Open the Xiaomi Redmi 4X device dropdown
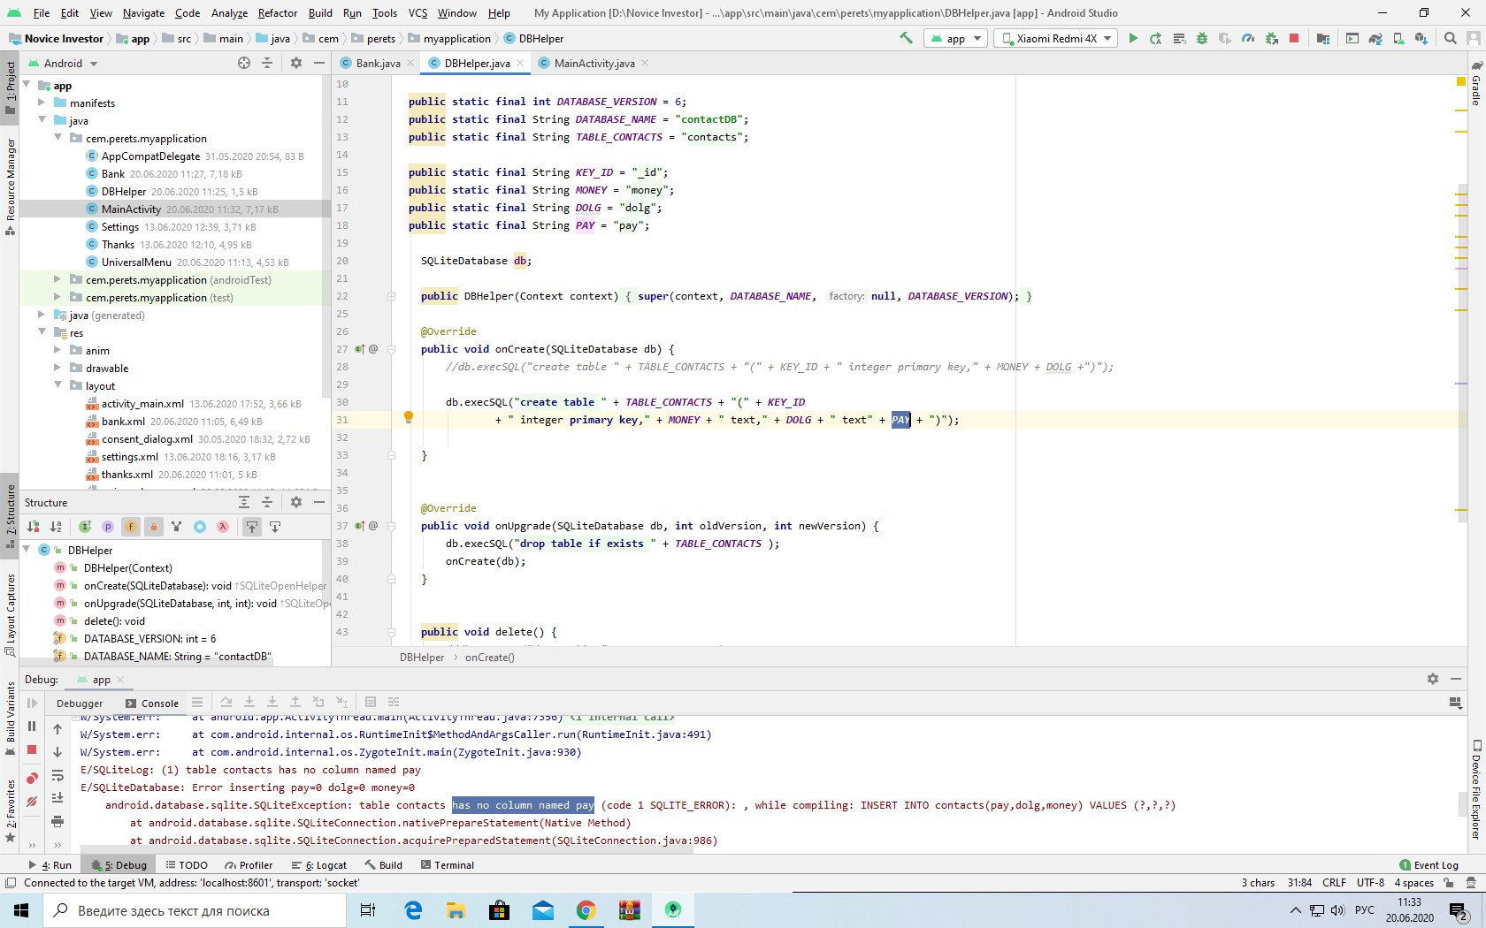The width and height of the screenshot is (1486, 928). pyautogui.click(x=1055, y=39)
